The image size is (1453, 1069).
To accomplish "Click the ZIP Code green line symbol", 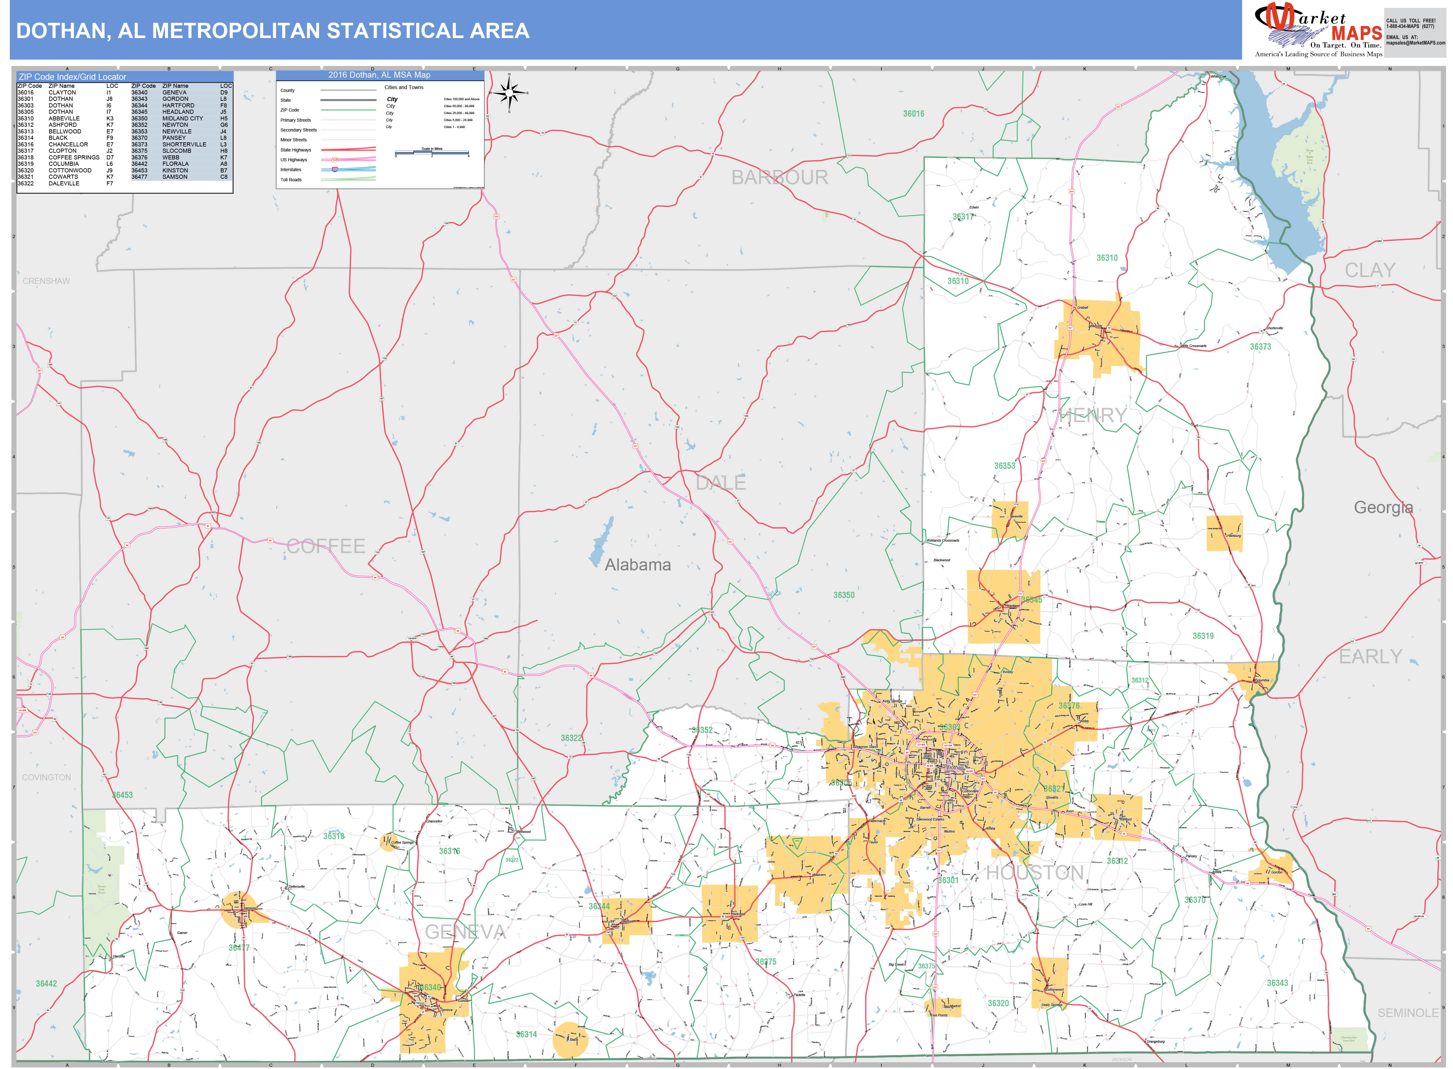I will pos(349,110).
